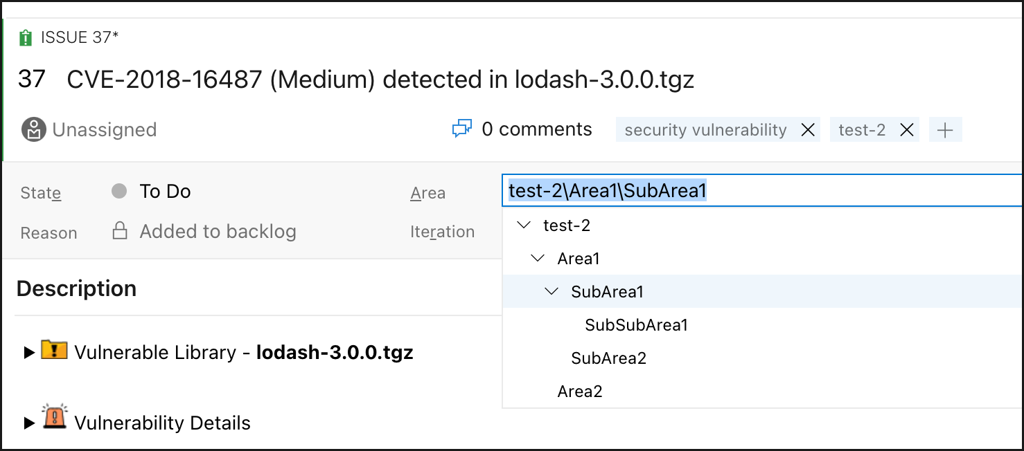Click the green issue clipboard icon
This screenshot has height=451, width=1024.
coord(26,38)
